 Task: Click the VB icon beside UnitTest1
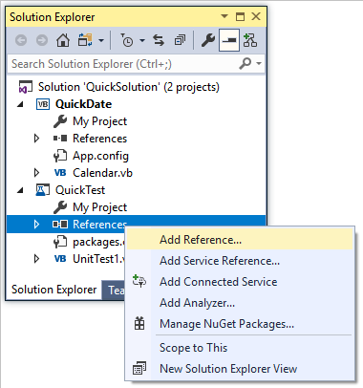[60, 259]
